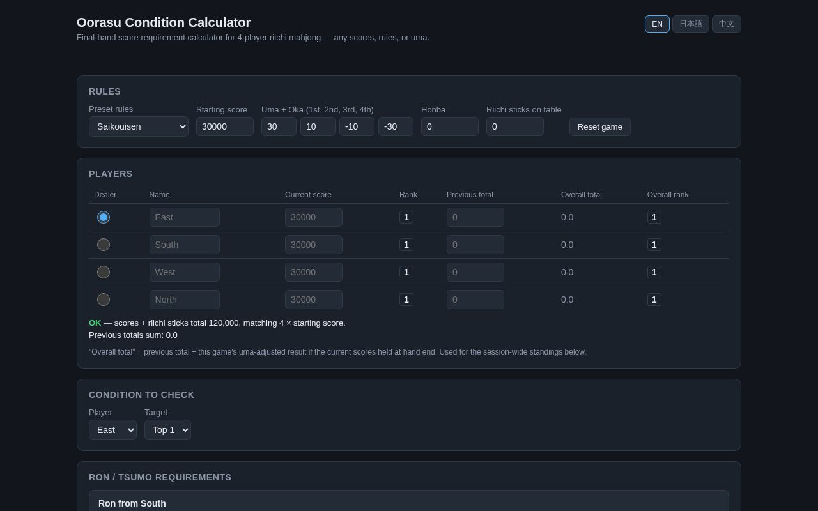
Task: Select West as the dealer
Action: pos(104,272)
